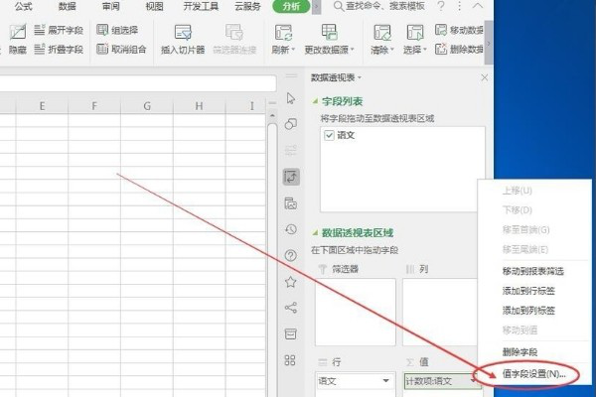Click the 筛选器 filter area box
The width and height of the screenshot is (596, 397).
356,313
